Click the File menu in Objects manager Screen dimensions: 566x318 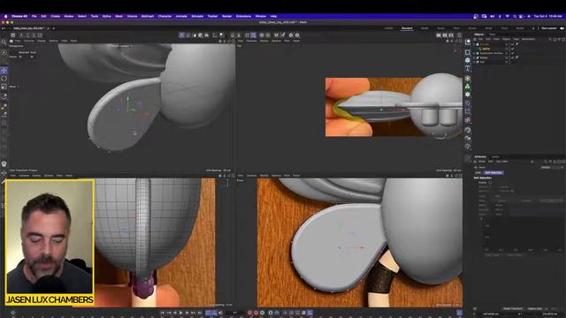[480, 39]
